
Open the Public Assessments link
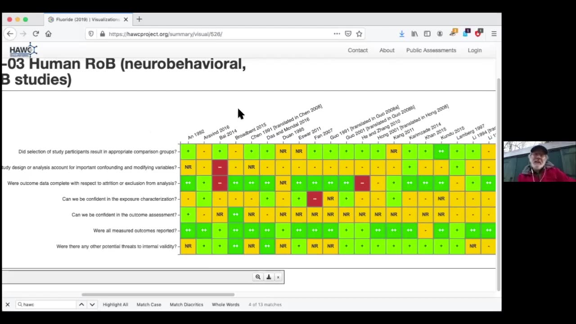tap(431, 50)
